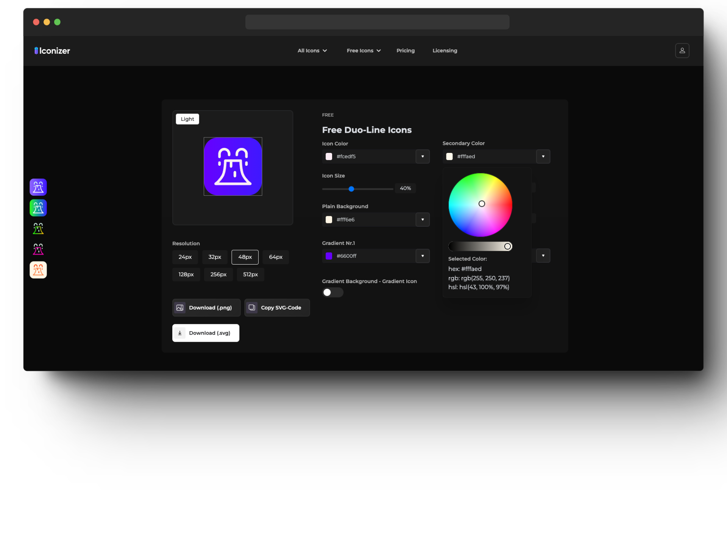
Task: Open the Pricing page
Action: coord(406,50)
